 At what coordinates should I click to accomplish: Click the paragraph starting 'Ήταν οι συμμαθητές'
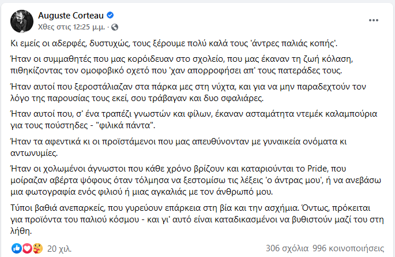pyautogui.click(x=173, y=65)
